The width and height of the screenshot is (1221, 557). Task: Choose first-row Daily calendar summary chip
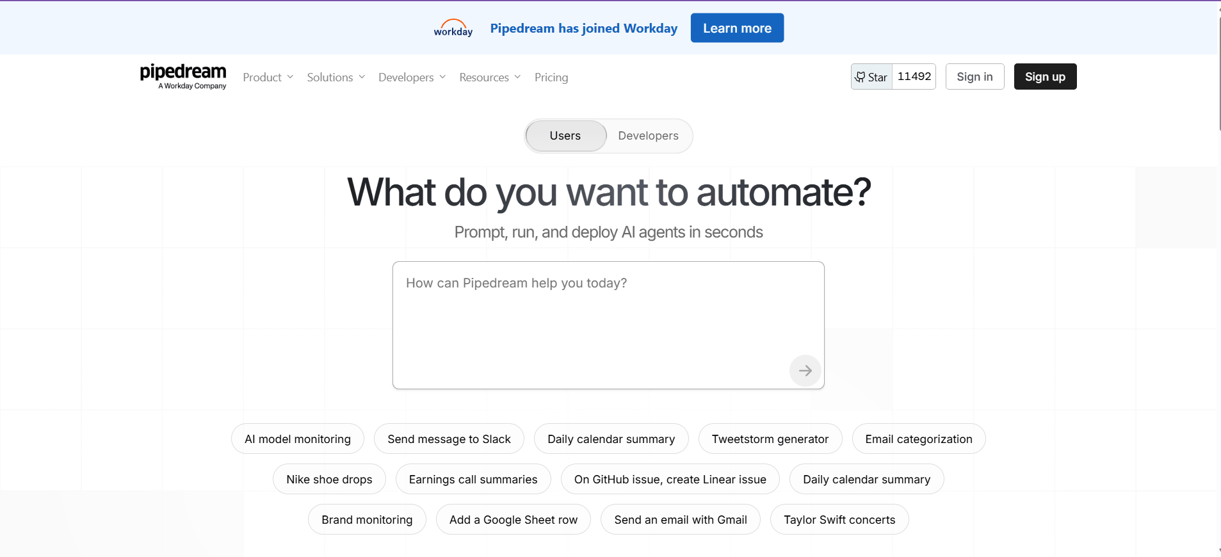pyautogui.click(x=611, y=439)
